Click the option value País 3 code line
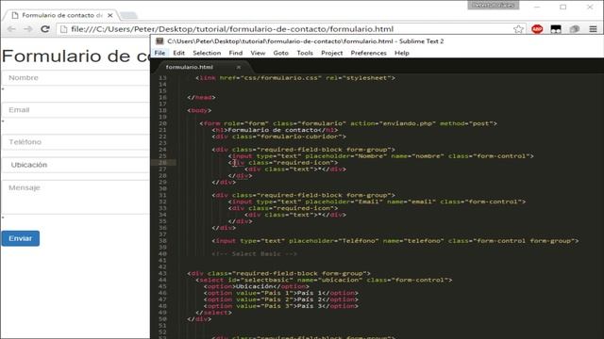604x339 pixels. 281,306
